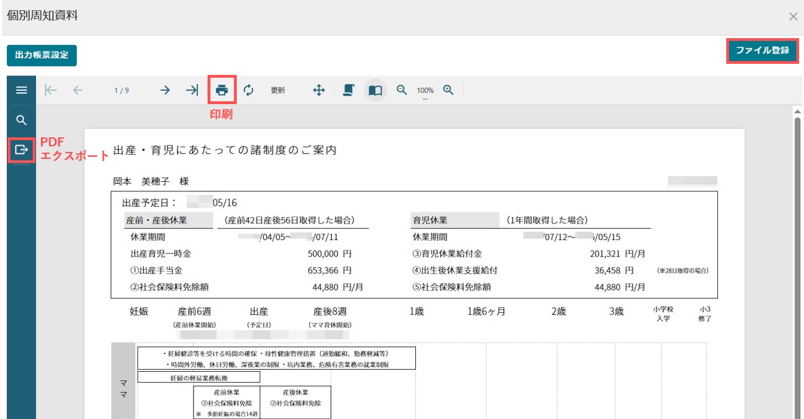Image resolution: width=804 pixels, height=419 pixels.
Task: Click the 出産育児一時金 label
Action: pyautogui.click(x=160, y=254)
